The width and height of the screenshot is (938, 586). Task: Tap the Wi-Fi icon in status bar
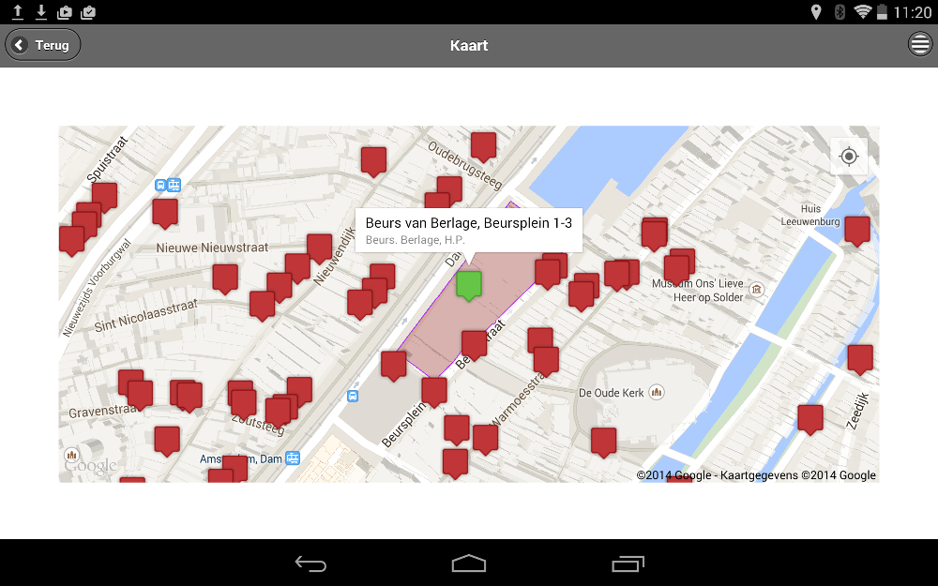click(862, 11)
